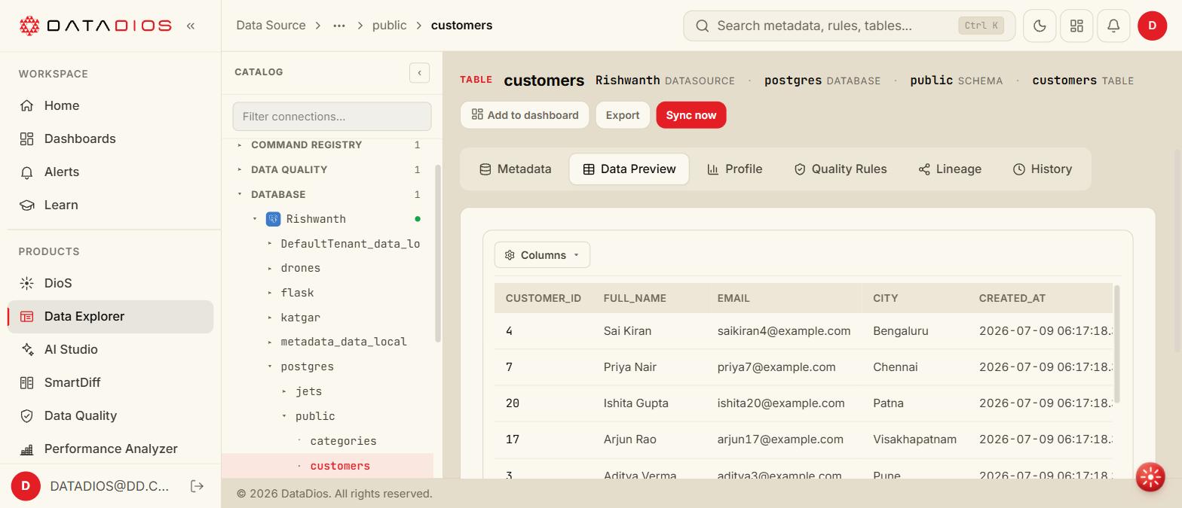Expand the drones database

tap(270, 269)
